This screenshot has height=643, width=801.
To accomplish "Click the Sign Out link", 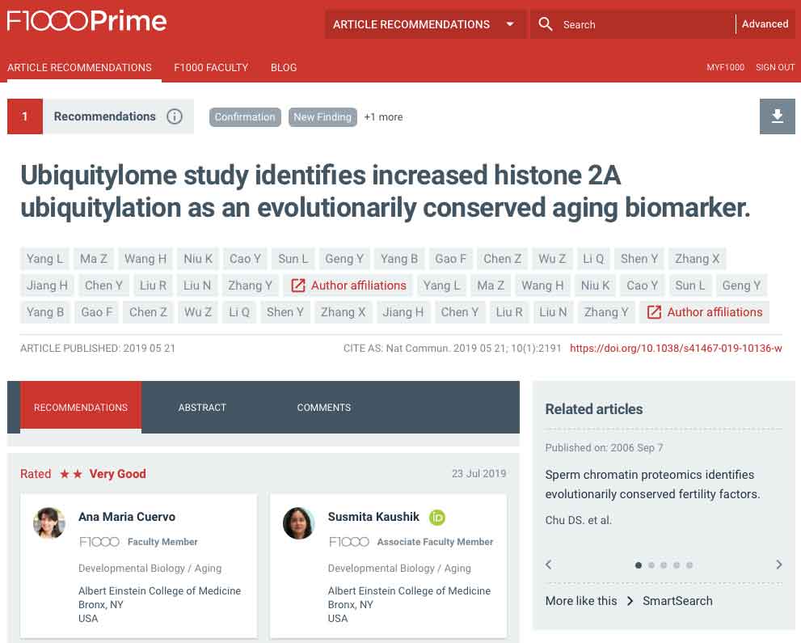I will tap(775, 67).
